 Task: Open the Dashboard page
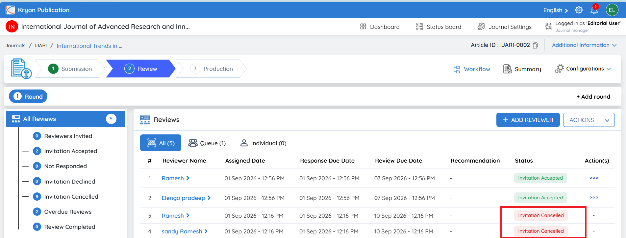tap(380, 27)
